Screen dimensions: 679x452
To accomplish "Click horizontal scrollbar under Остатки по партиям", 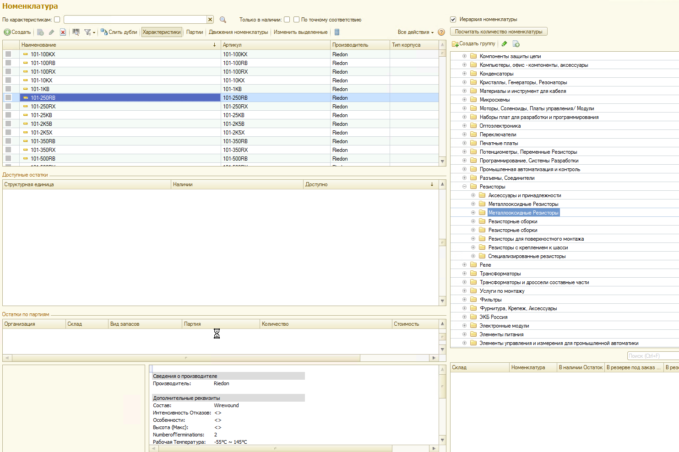I will 186,358.
